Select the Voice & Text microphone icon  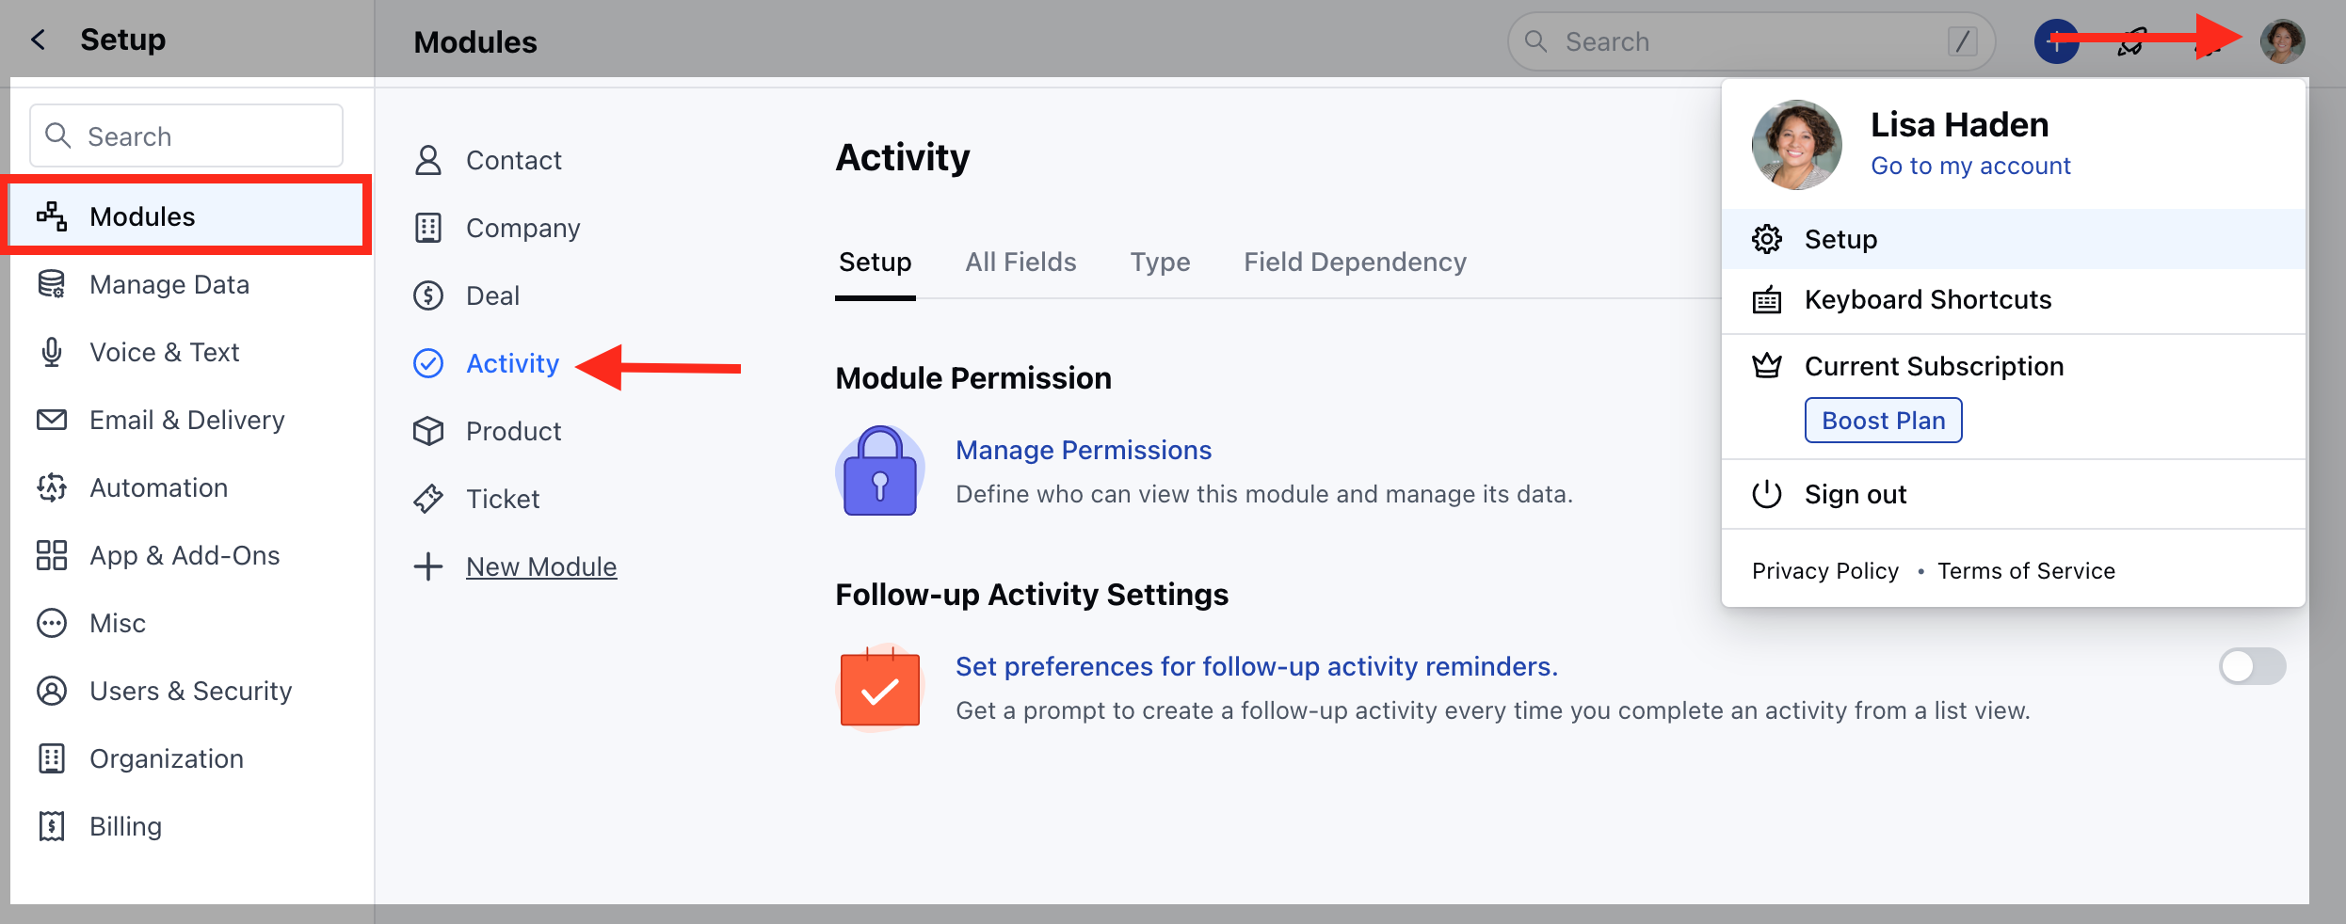(x=52, y=352)
